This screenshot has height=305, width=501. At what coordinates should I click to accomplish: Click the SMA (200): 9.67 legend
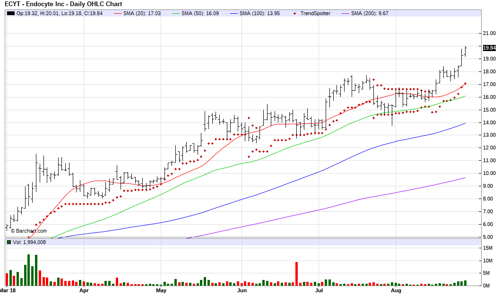click(365, 13)
